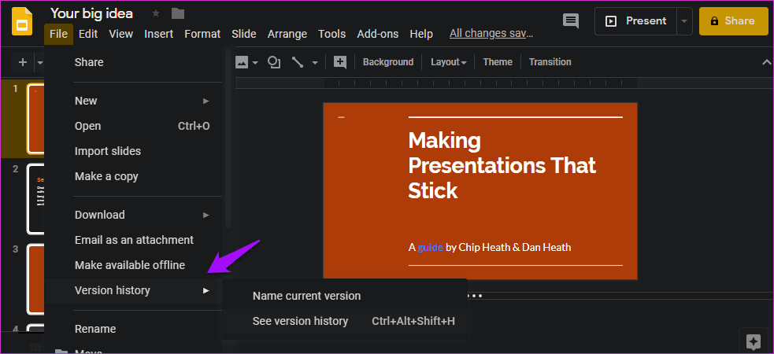
Task: Star the Your big idea presentation
Action: (156, 14)
